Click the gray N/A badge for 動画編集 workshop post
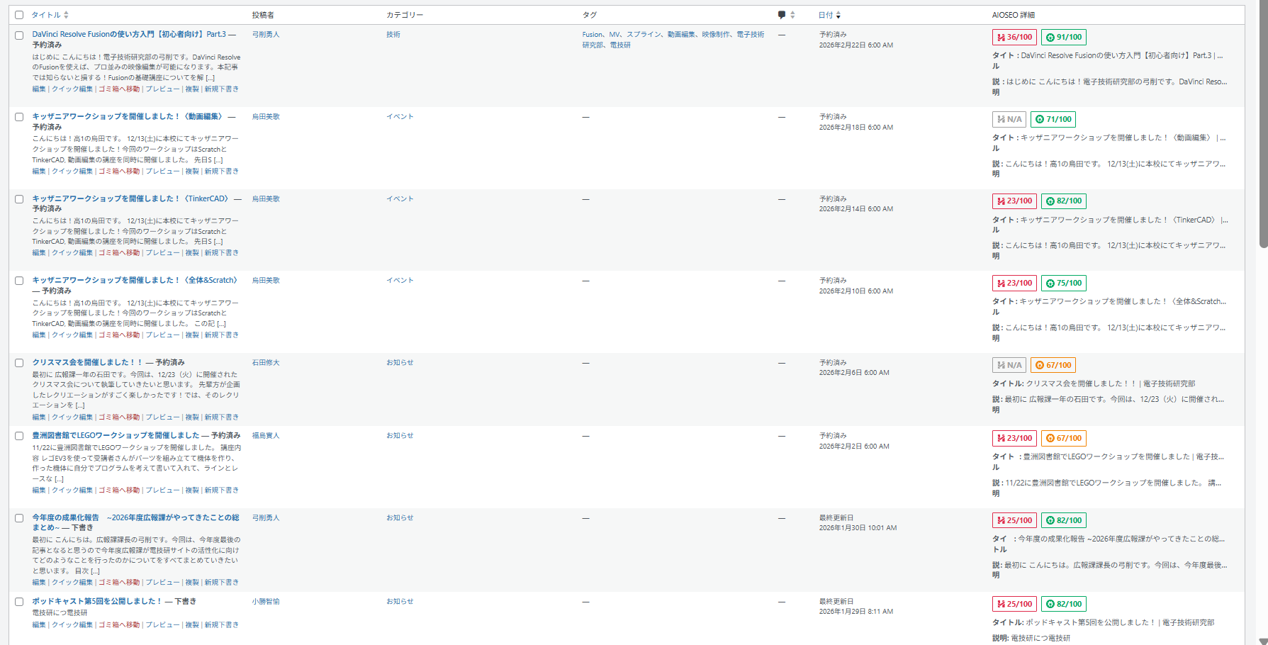The image size is (1268, 645). tap(1009, 119)
